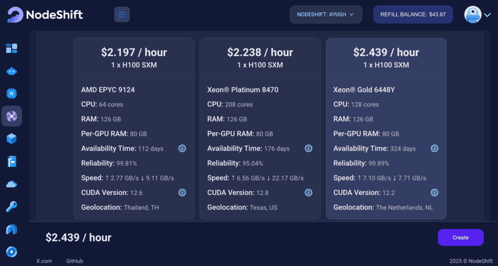498x266 pixels.
Task: Click the CUDA Version 12.8 value
Action: (x=262, y=193)
